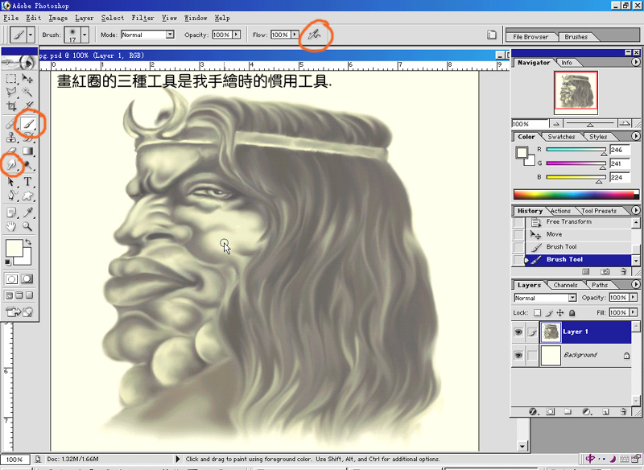Select the Move tool
This screenshot has height=470, width=644.
point(27,78)
